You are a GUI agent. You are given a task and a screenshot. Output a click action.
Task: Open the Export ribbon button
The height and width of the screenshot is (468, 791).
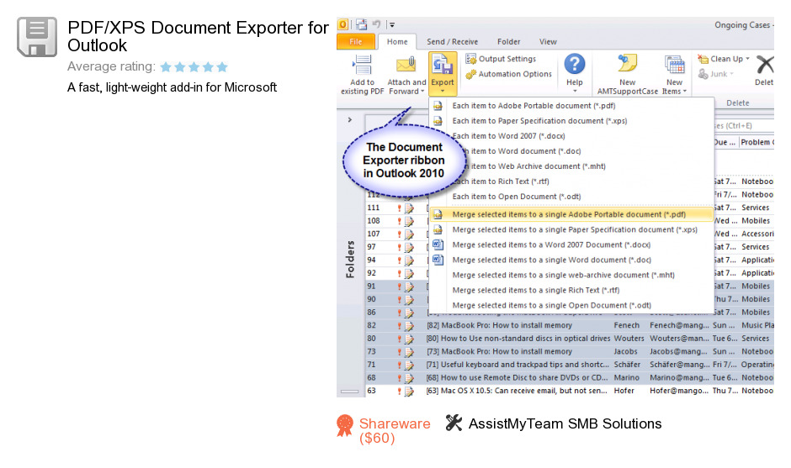[443, 74]
